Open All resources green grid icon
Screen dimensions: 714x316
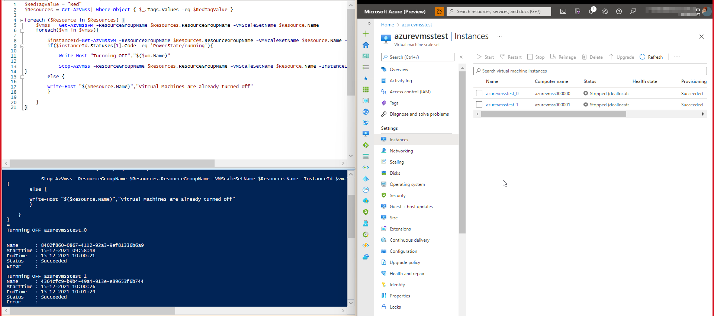point(366,90)
